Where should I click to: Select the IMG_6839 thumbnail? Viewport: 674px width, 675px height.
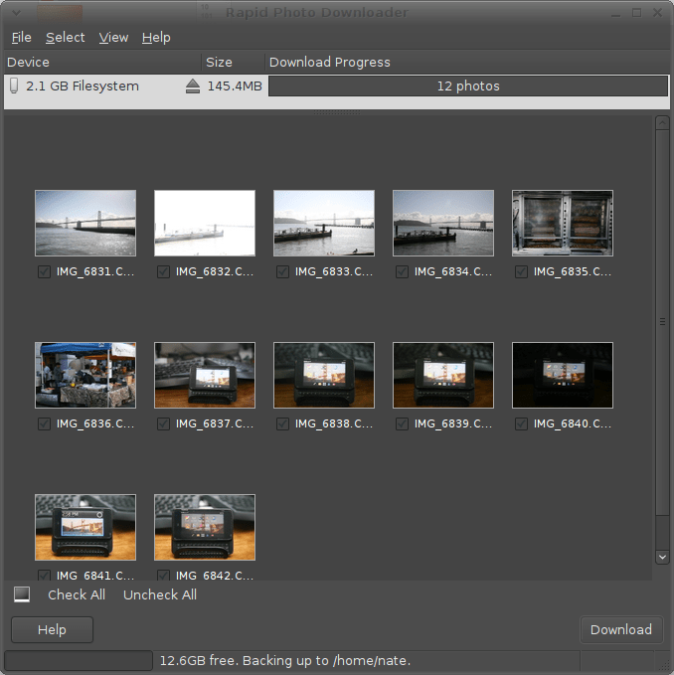point(443,375)
